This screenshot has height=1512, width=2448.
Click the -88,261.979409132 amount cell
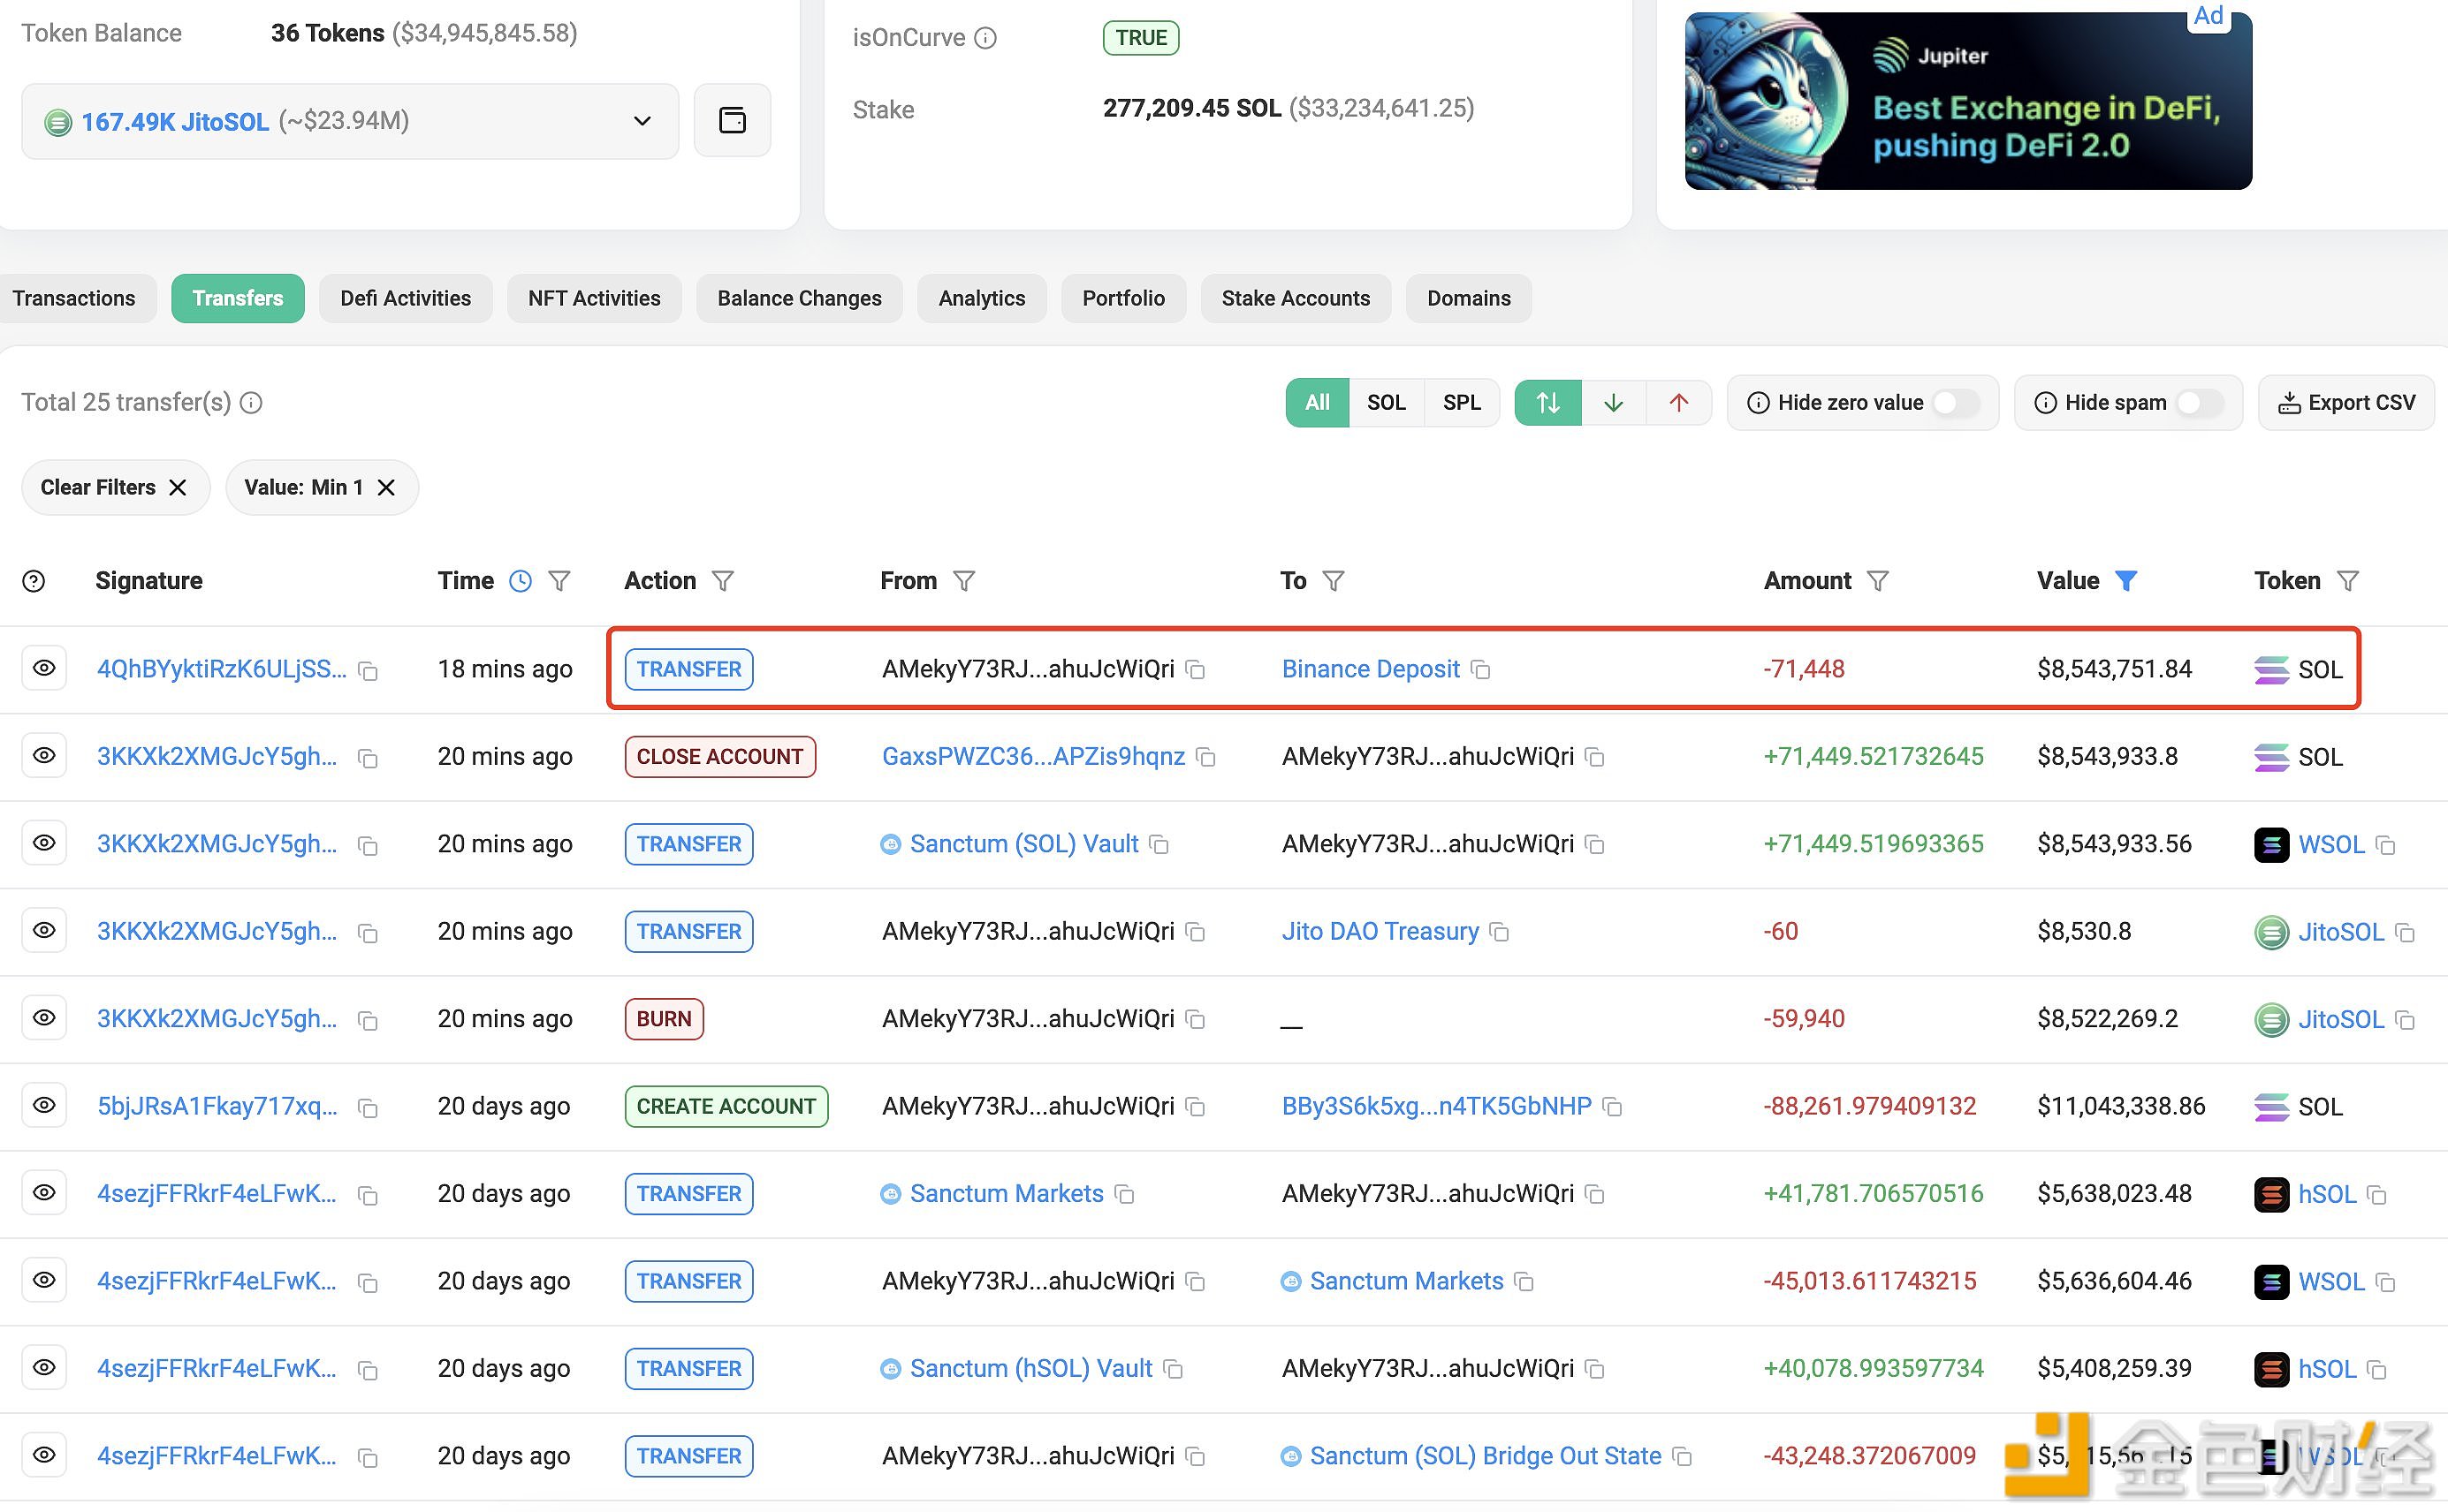[1869, 1107]
